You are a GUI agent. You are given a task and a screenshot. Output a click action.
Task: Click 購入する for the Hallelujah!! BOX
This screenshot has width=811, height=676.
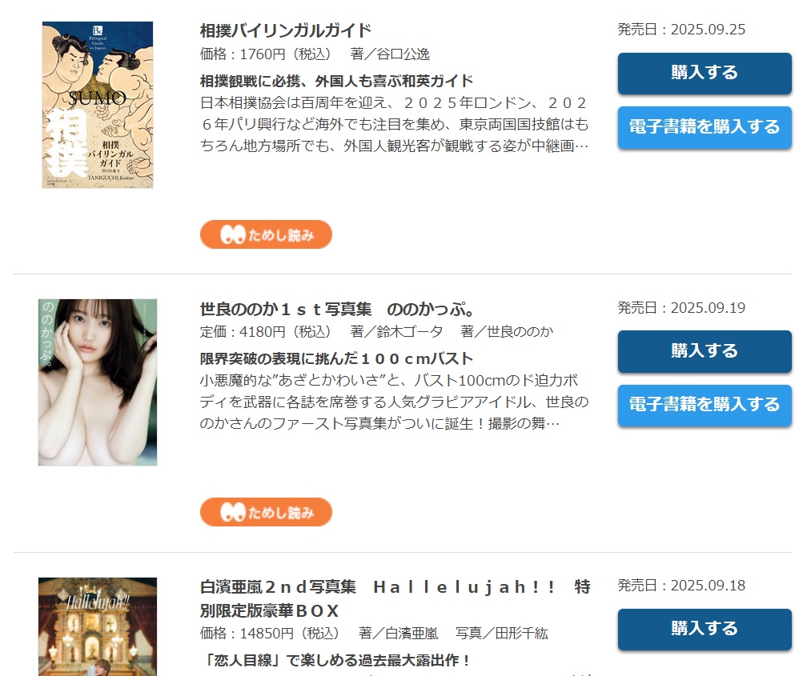tap(705, 629)
